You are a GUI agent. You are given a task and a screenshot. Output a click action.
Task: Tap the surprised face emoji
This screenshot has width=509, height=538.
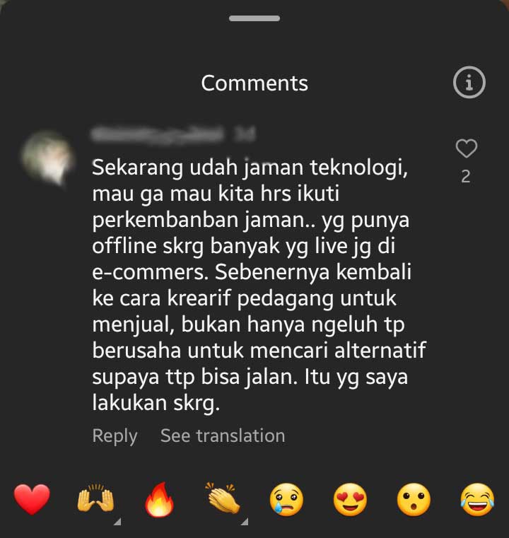[x=414, y=500]
